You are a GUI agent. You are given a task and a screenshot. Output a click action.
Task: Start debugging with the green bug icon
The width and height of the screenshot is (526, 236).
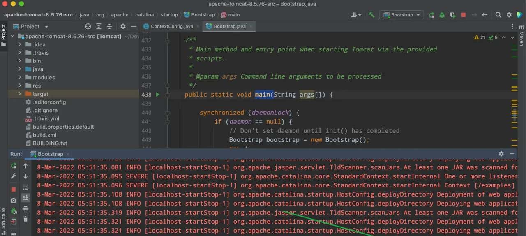(x=442, y=15)
